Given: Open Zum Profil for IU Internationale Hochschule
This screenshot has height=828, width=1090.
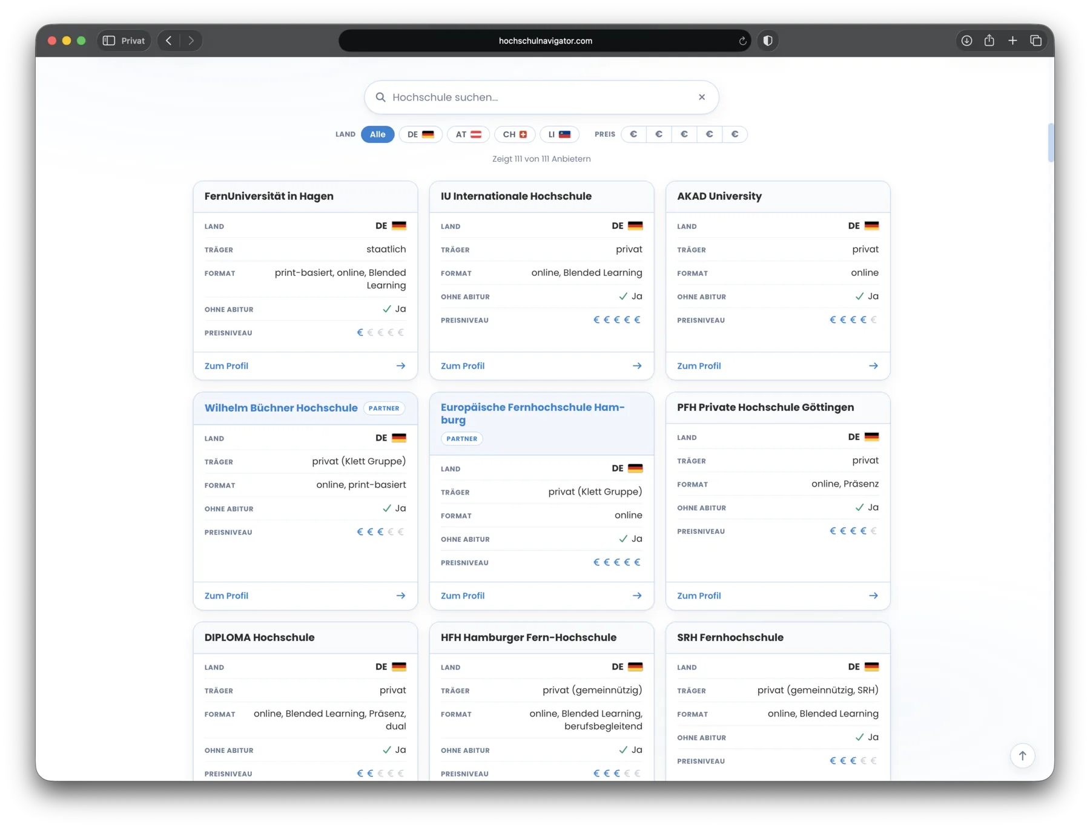Looking at the screenshot, I should tap(463, 366).
